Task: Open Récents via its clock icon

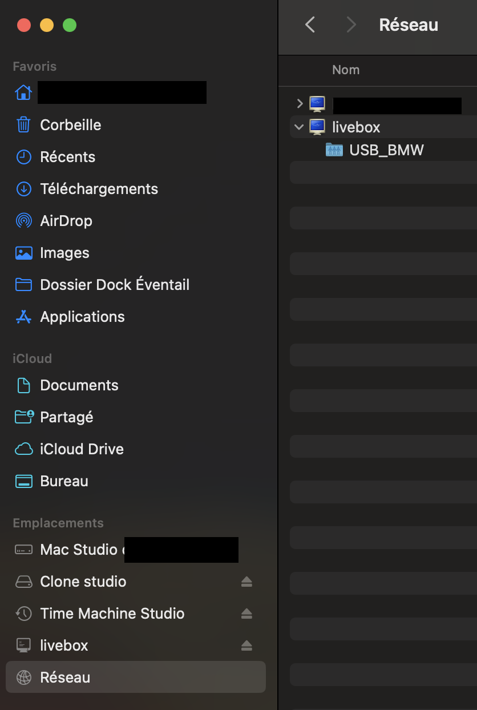Action: coord(23,157)
